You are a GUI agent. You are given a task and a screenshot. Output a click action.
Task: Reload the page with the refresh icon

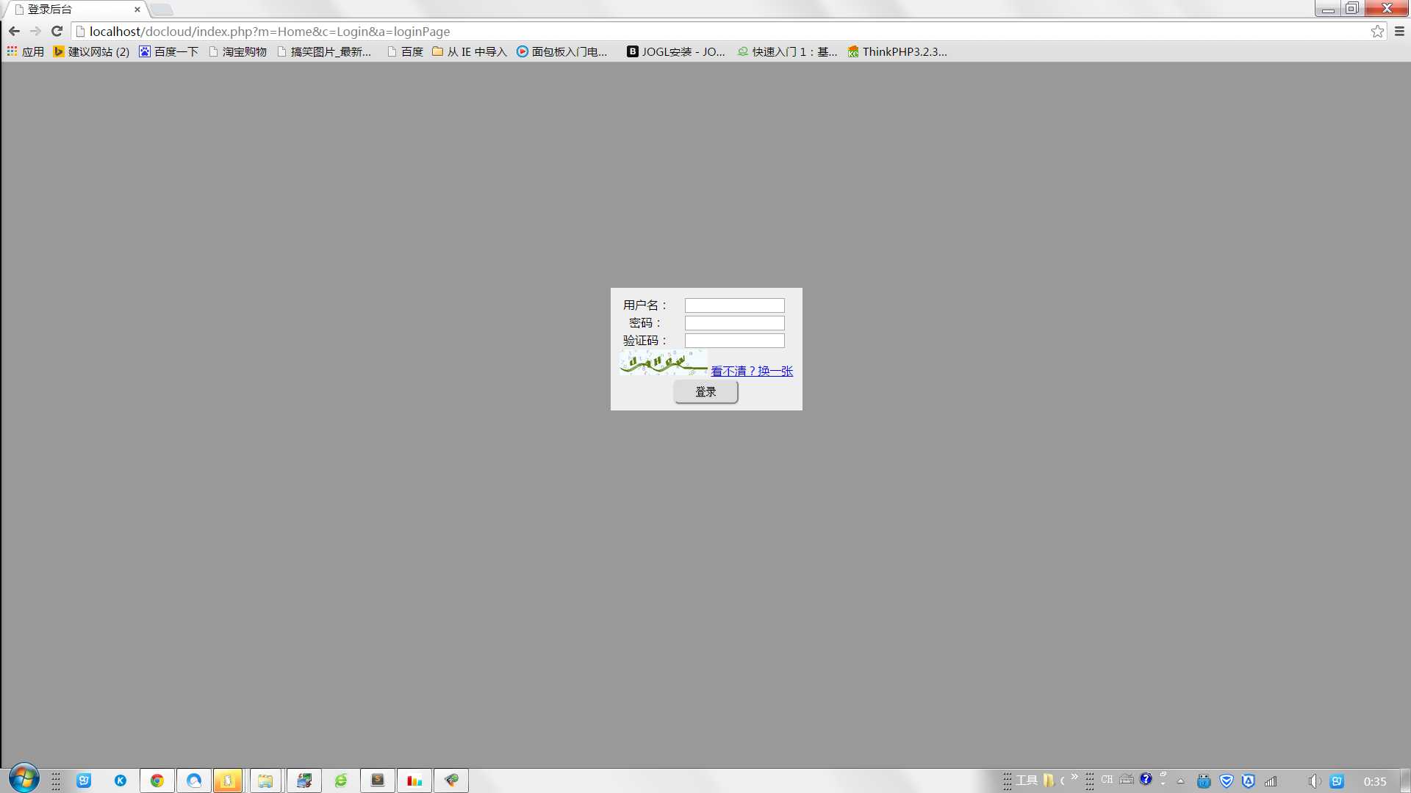click(57, 32)
